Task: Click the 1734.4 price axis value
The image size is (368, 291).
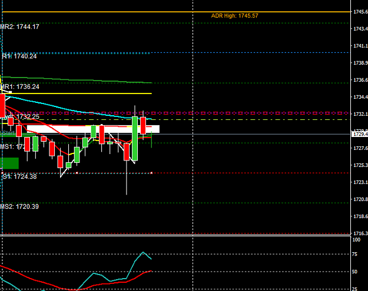Action: (x=360, y=97)
